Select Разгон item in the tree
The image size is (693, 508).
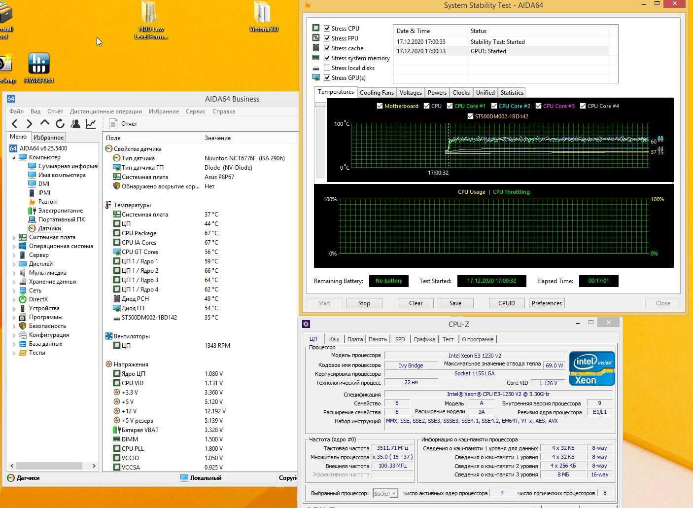point(47,202)
